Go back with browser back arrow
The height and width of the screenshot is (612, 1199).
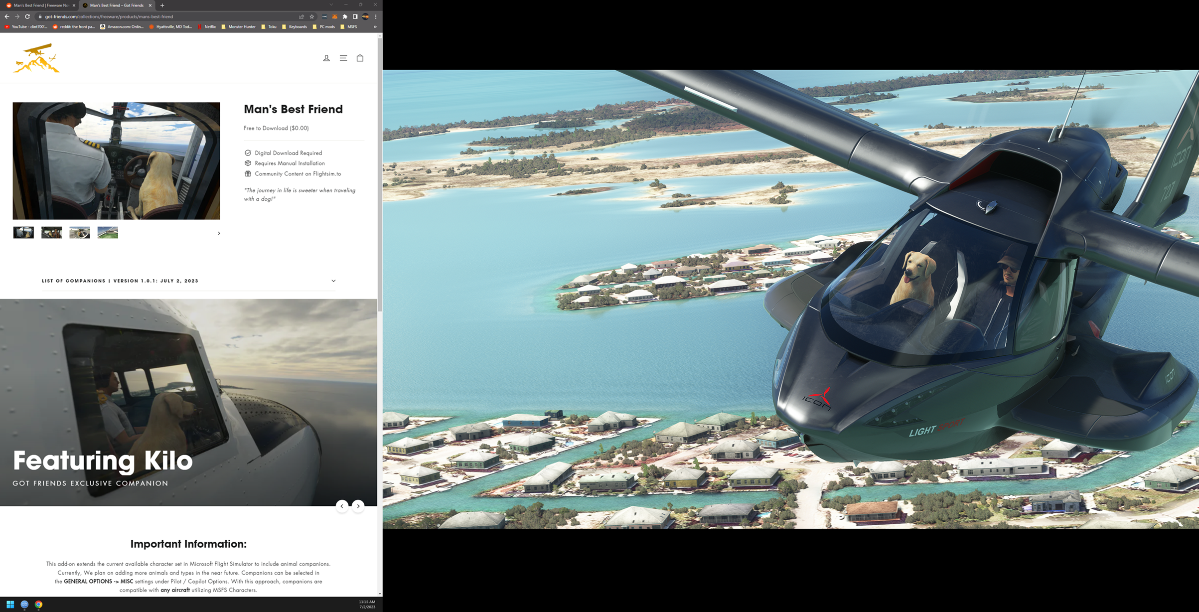point(6,16)
